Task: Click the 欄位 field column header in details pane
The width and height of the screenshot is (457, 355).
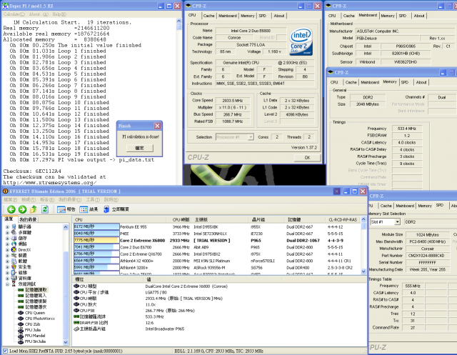Action: tap(109, 279)
